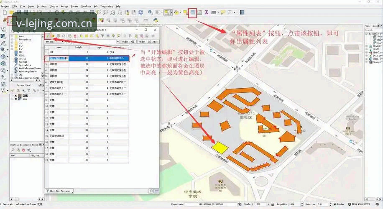Open the Scale dropdown in status bar
383x209 pixels.
[268, 204]
